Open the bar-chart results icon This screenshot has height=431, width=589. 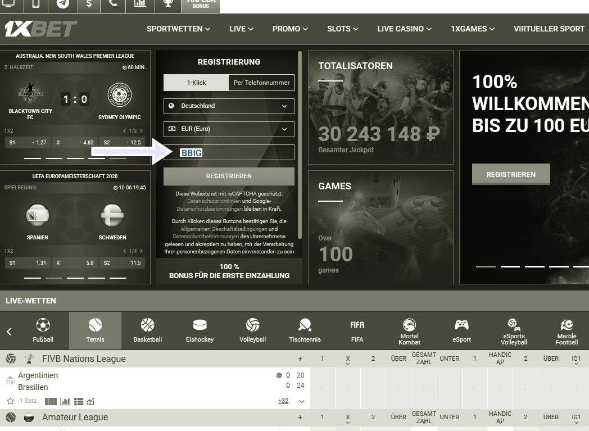point(140,4)
